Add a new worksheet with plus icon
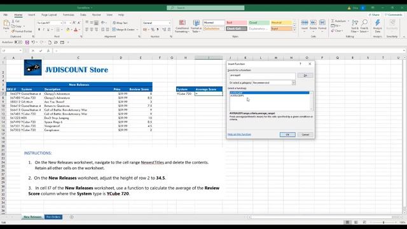The image size is (407, 229). (71, 217)
